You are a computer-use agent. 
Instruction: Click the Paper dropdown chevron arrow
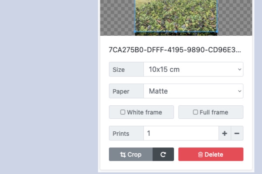pos(239,91)
